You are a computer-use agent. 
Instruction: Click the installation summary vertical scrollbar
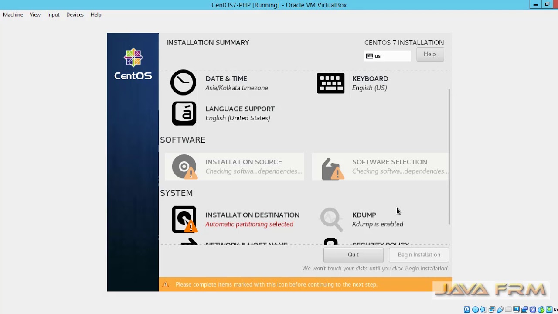tap(449, 157)
